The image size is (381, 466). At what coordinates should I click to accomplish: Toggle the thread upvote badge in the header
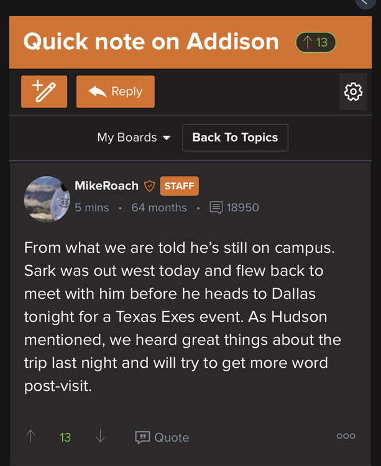click(316, 42)
